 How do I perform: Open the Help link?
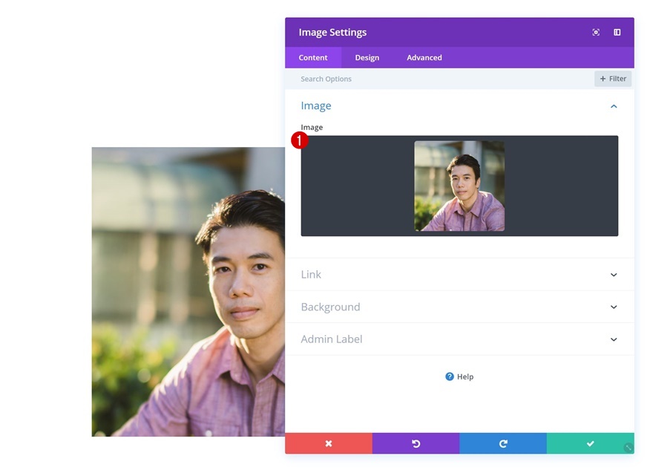[459, 376]
